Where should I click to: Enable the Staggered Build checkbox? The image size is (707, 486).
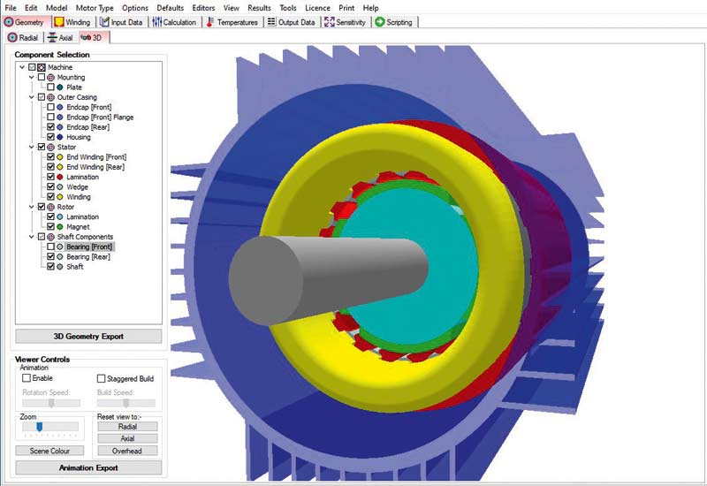(101, 378)
